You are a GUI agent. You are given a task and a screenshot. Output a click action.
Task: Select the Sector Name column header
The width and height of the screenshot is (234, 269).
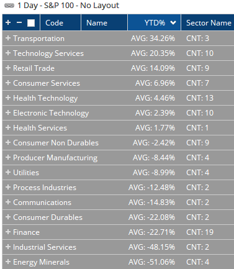tap(207, 22)
